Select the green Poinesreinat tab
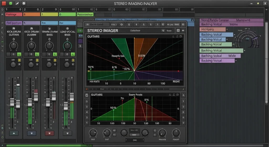The width and height of the screenshot is (269, 147). click(x=85, y=14)
